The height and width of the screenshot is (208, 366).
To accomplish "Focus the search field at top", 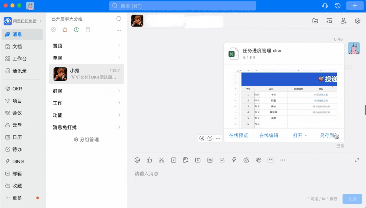I will click(x=182, y=6).
